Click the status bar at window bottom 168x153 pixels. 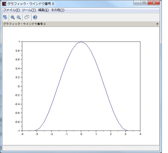click(x=81, y=148)
